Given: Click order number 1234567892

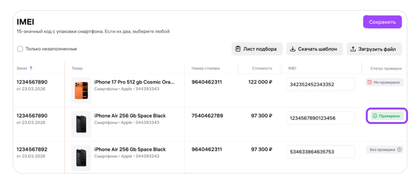Looking at the screenshot, I should click(32, 149).
